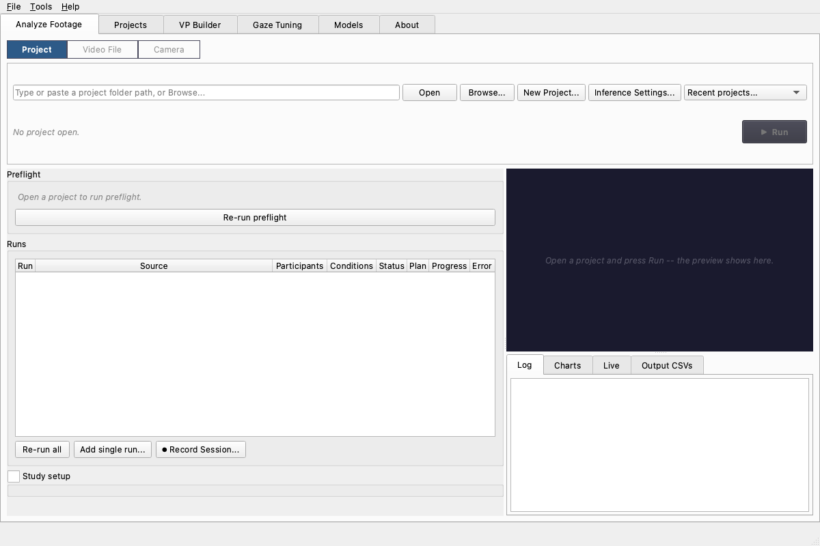
Task: Click Record Session... button
Action: pyautogui.click(x=201, y=449)
